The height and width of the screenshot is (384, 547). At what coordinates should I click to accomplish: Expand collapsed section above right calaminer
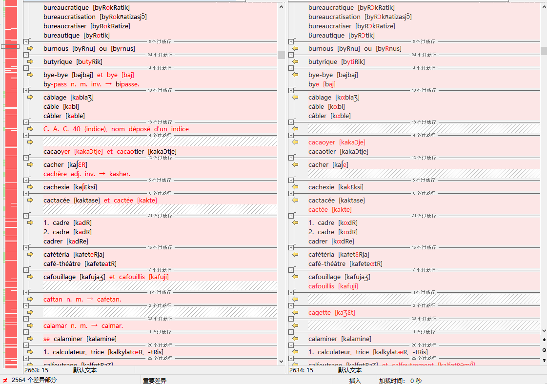[291, 332]
